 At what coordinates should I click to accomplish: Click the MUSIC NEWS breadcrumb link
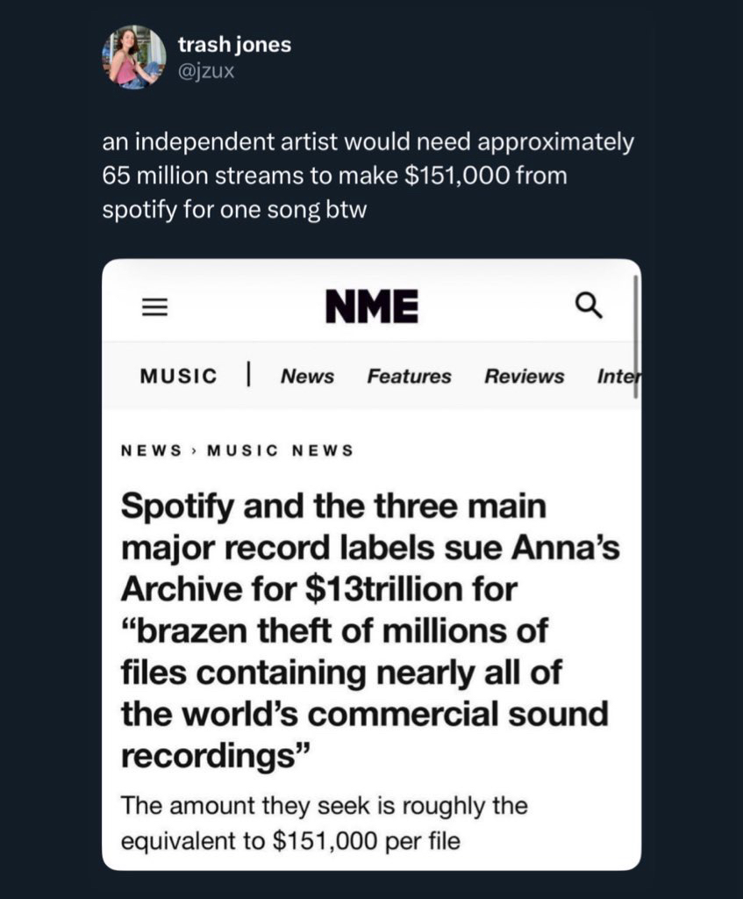pos(278,450)
